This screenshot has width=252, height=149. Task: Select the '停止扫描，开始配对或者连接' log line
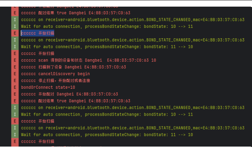point(56,81)
